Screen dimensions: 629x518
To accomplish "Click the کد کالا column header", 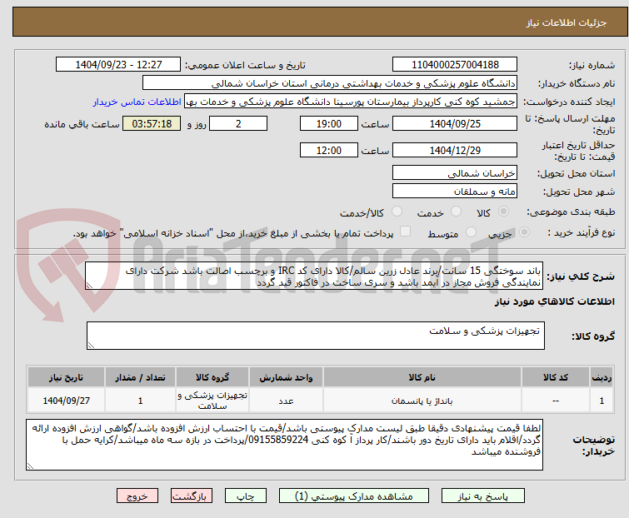I will [556, 377].
